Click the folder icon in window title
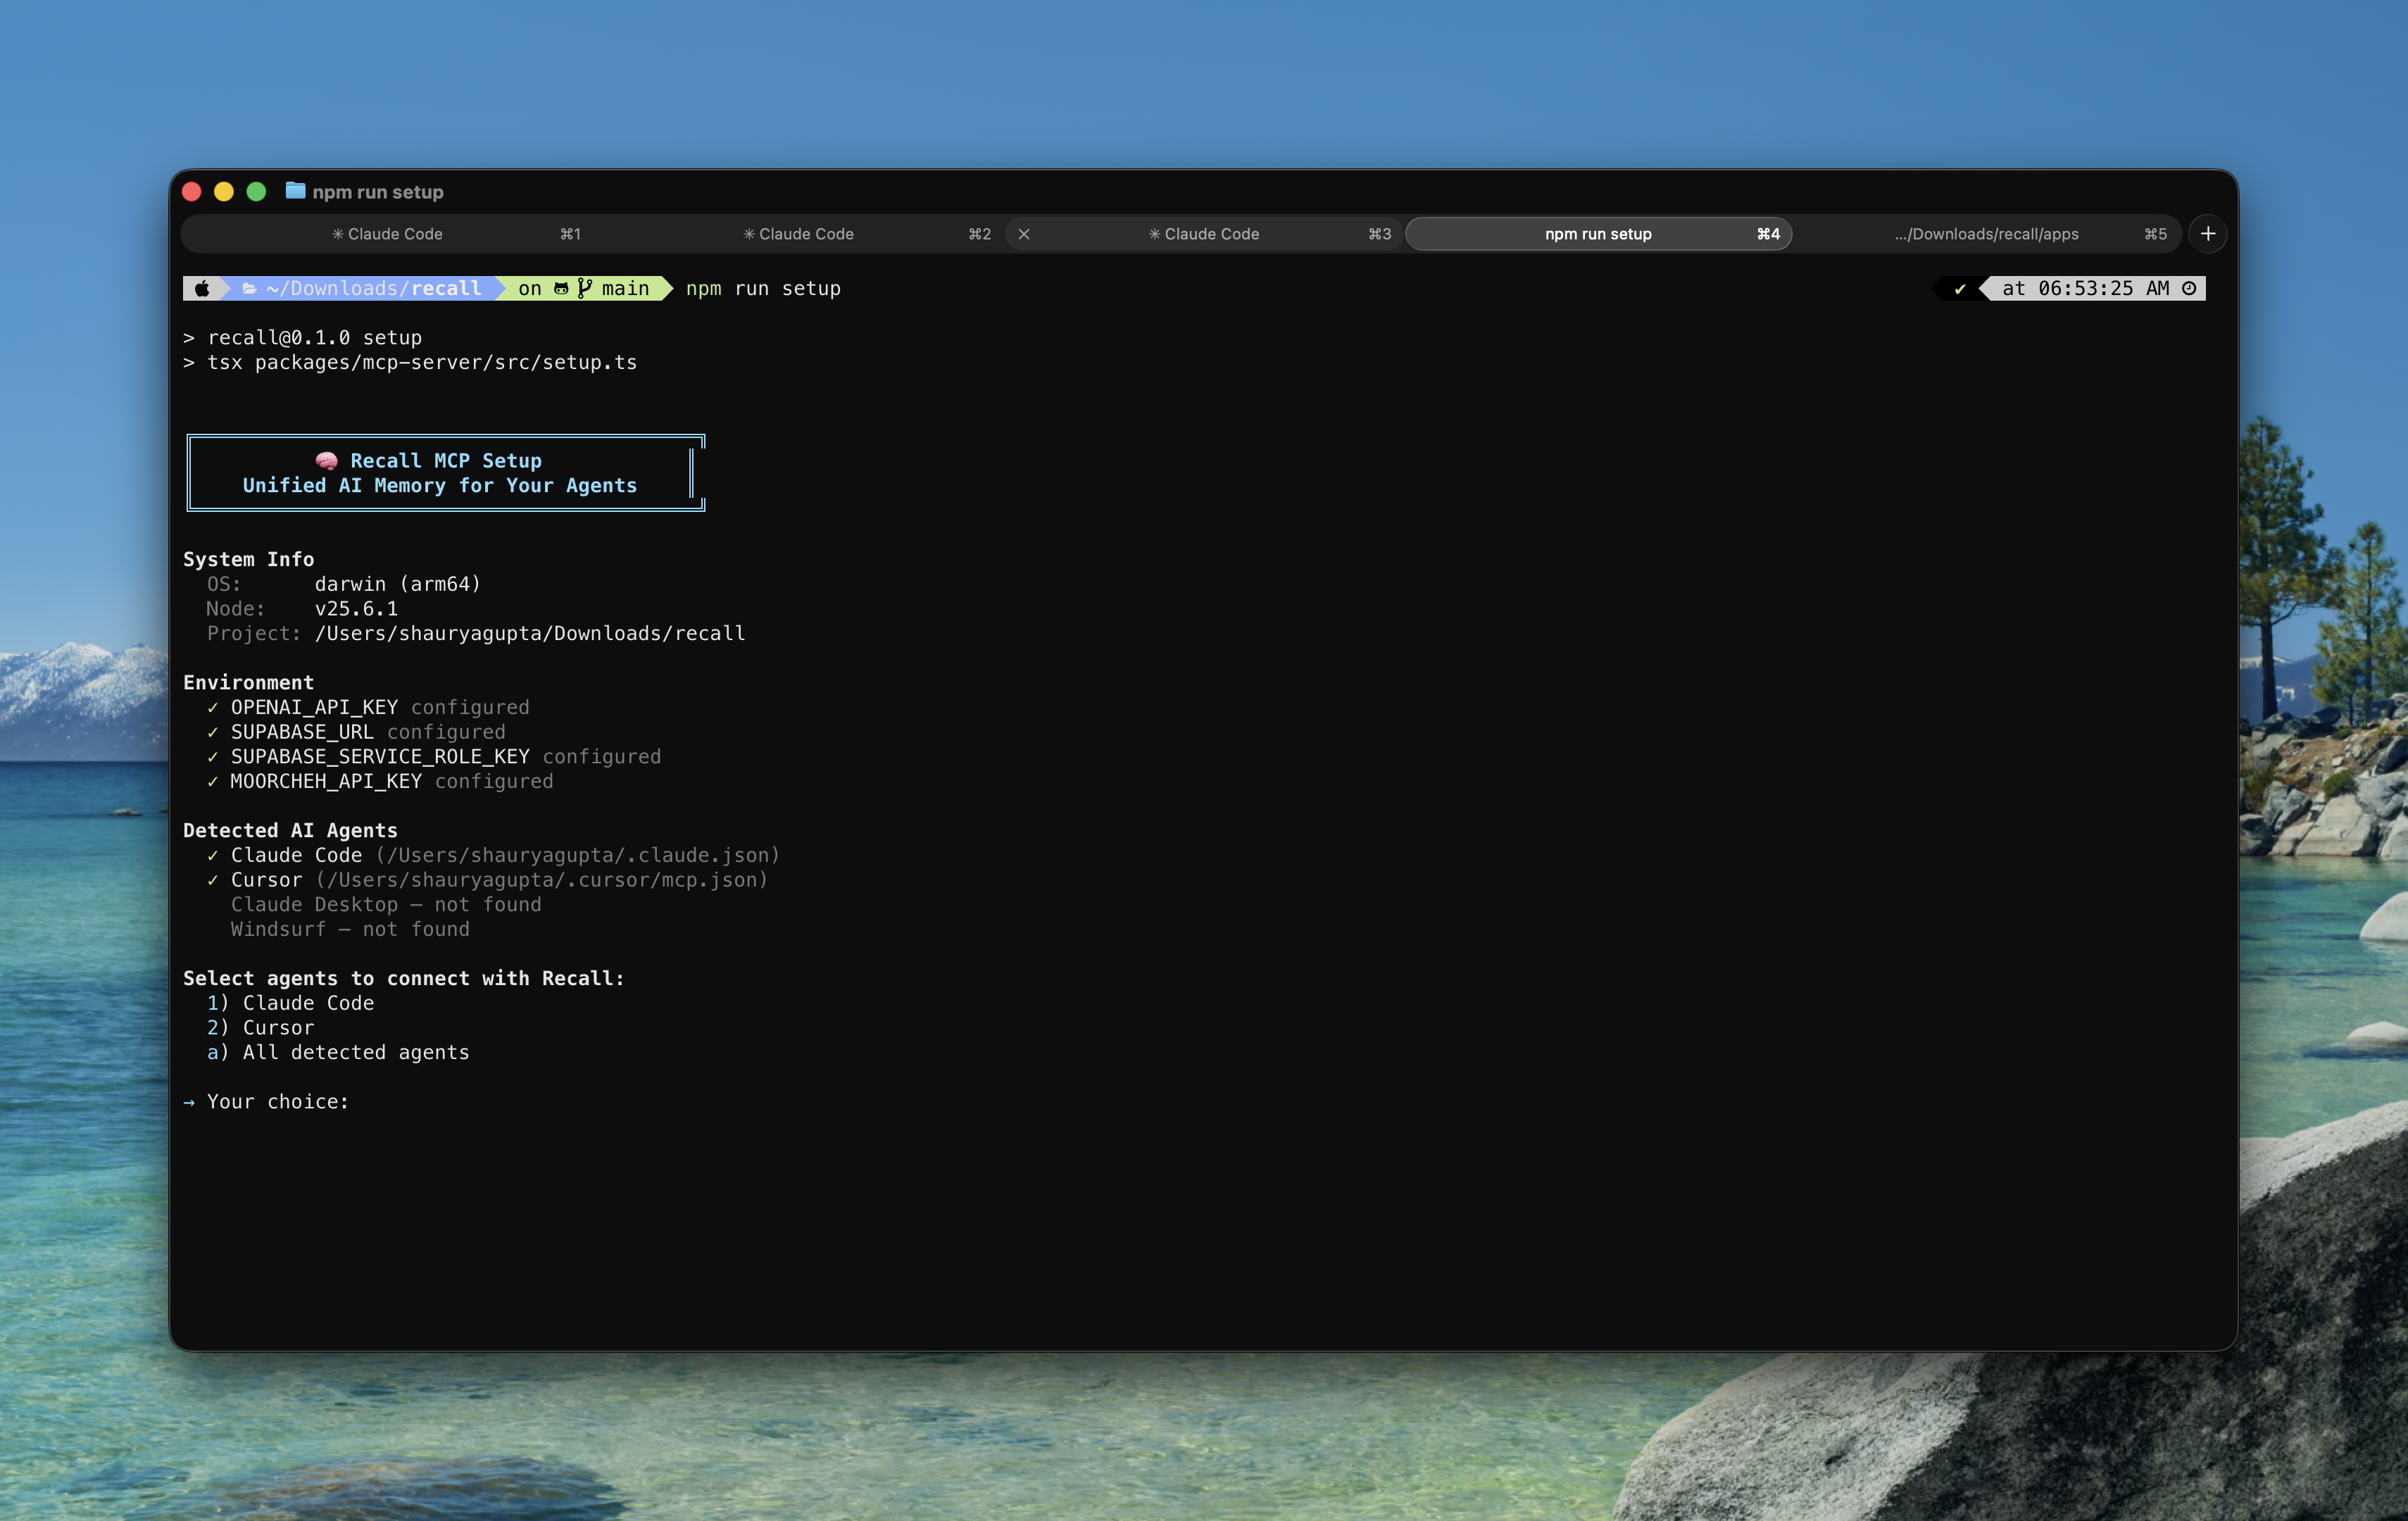This screenshot has width=2408, height=1521. [295, 191]
